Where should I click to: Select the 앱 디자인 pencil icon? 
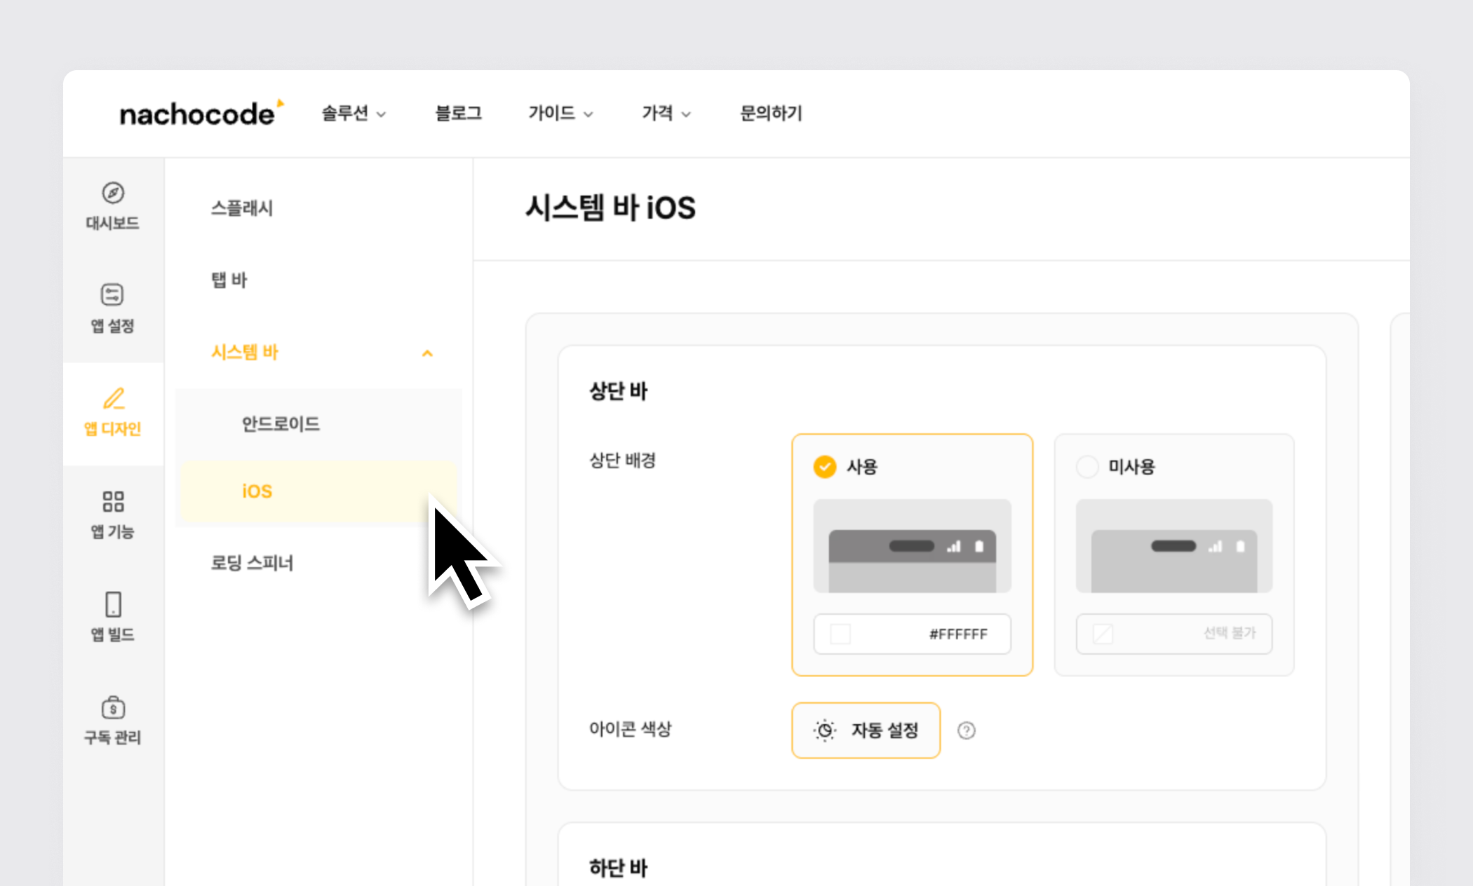(x=114, y=398)
